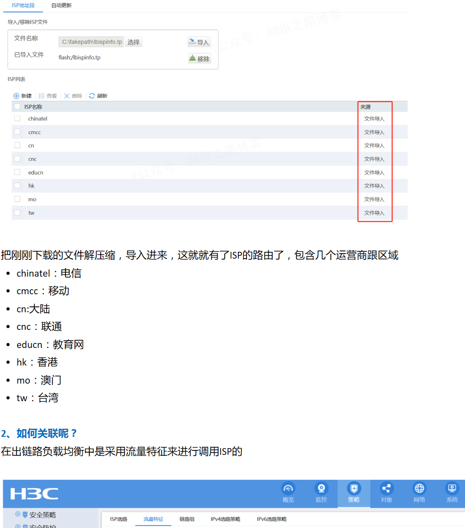Expand the 安全策略 tree node
465x528 pixels.
pyautogui.click(x=18, y=514)
